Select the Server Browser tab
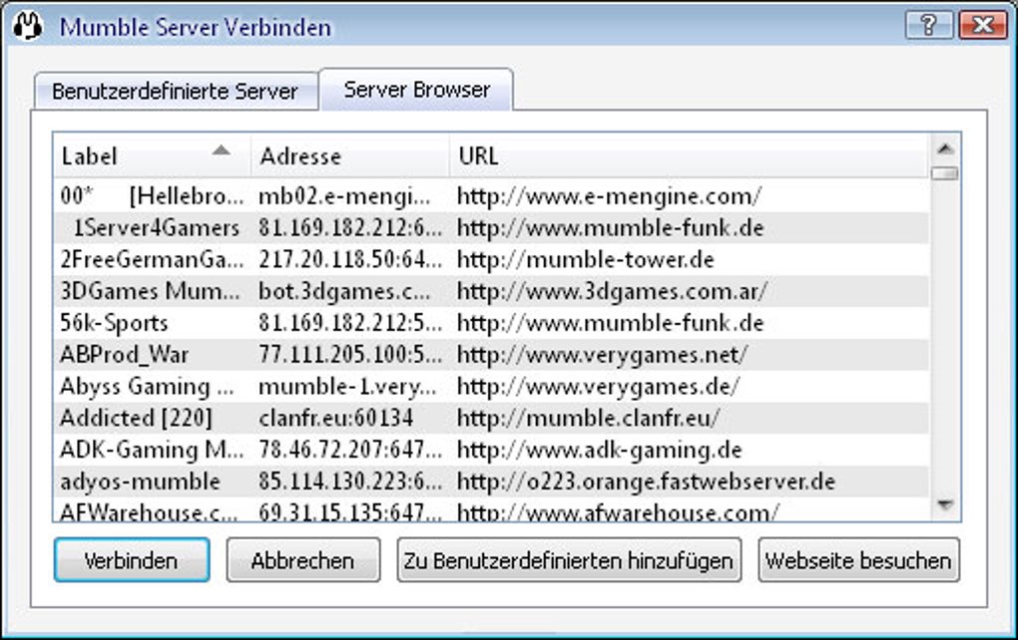 tap(417, 90)
